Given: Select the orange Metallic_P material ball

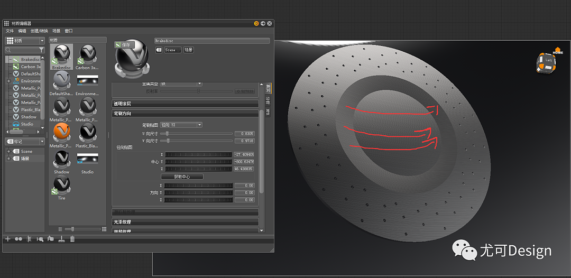Looking at the screenshot, I should point(61,132).
